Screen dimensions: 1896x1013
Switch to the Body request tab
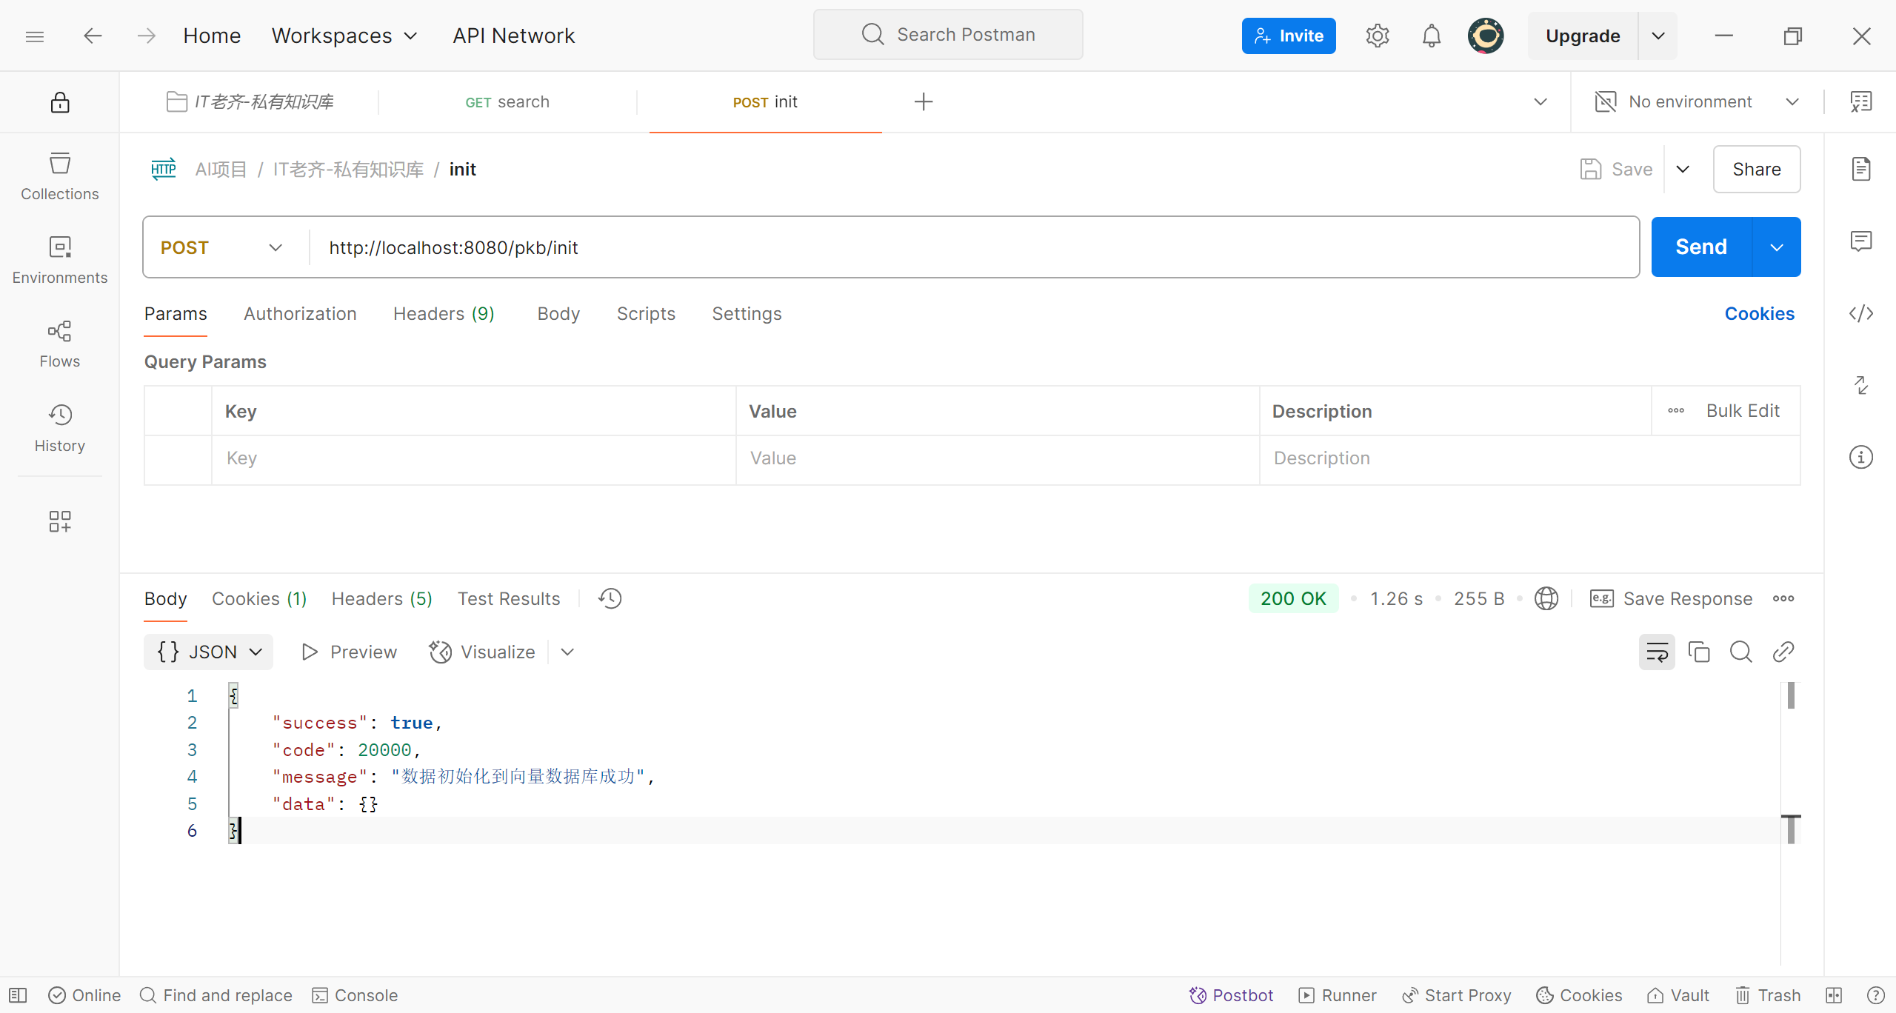coord(558,313)
